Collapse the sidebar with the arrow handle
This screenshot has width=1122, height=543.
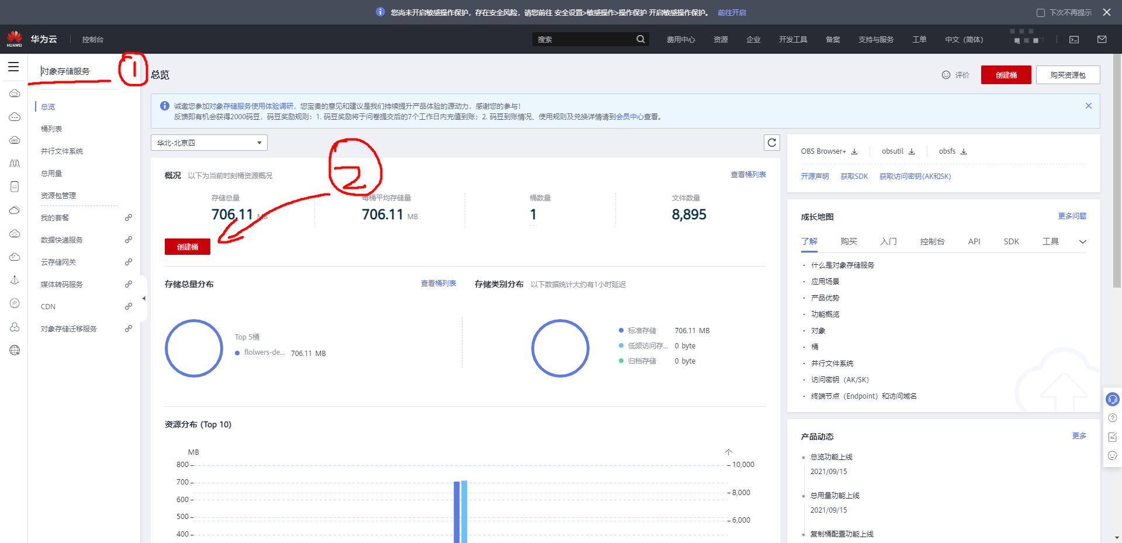[144, 299]
